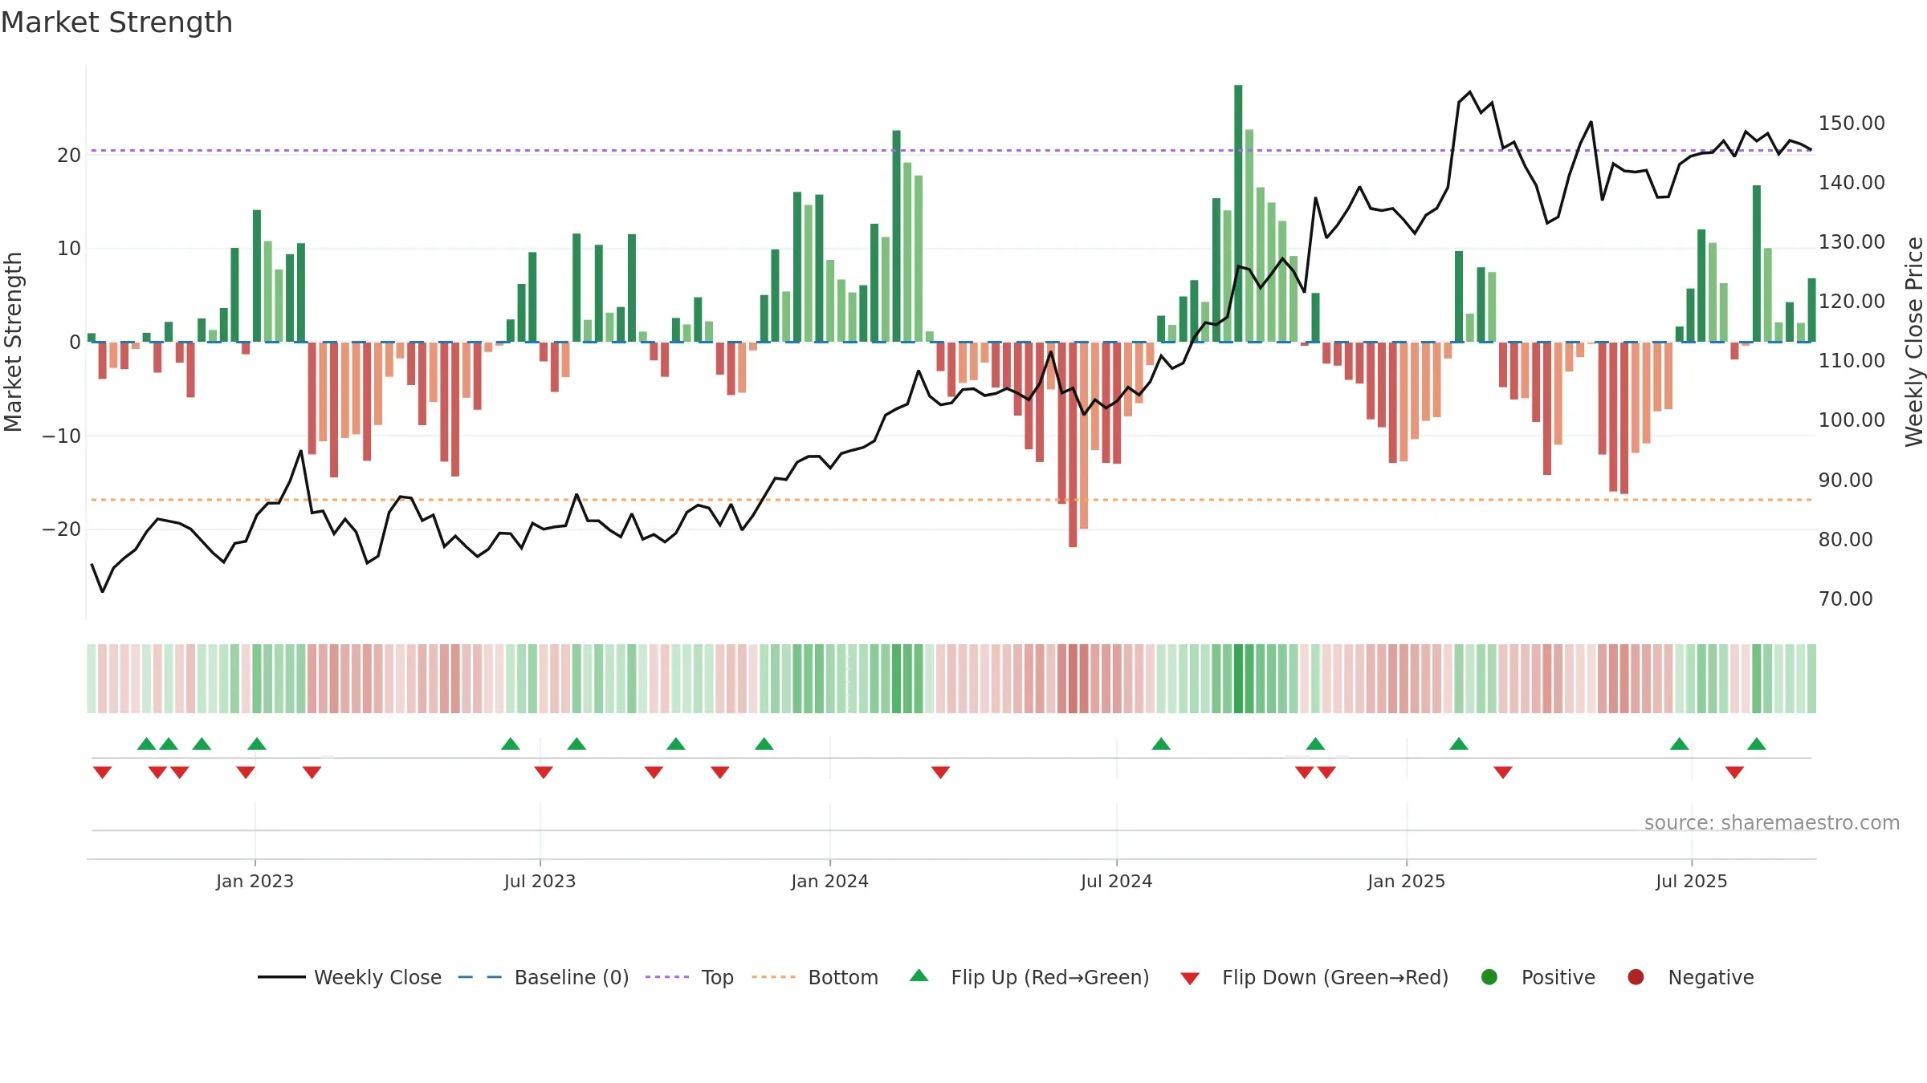Click the Jan 2023 axis label
The image size is (1927, 1083).
pos(255,881)
